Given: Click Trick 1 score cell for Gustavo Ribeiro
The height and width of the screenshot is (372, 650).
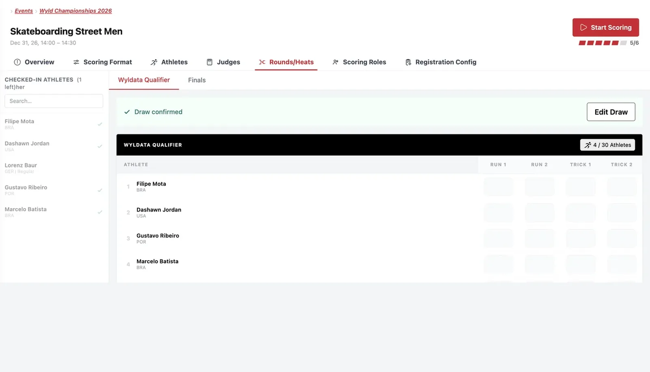Looking at the screenshot, I should 581,239.
